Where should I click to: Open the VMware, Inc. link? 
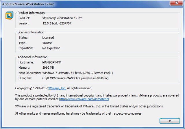(57, 88)
